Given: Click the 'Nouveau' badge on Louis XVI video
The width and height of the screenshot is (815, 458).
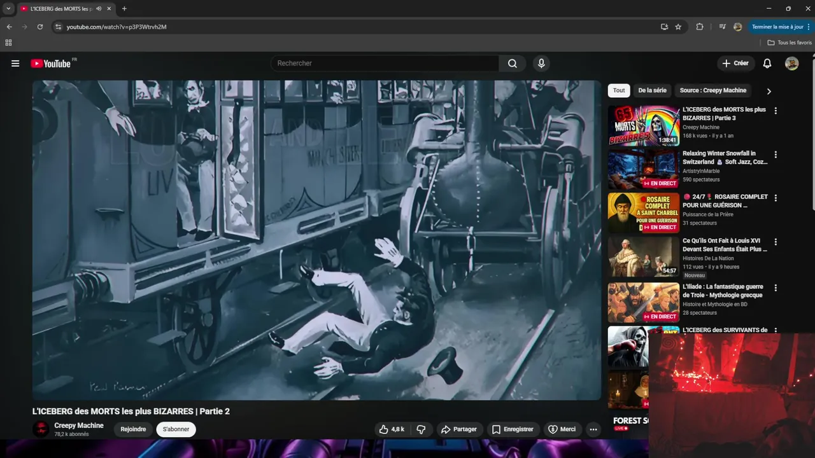Looking at the screenshot, I should pos(695,275).
